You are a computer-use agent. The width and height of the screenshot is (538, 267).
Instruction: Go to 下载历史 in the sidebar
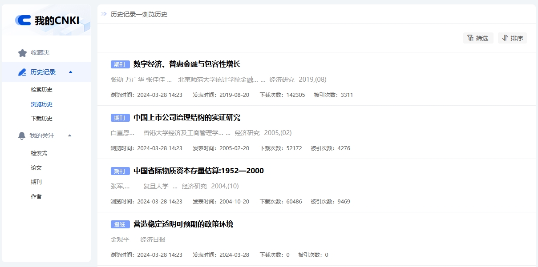coord(42,119)
